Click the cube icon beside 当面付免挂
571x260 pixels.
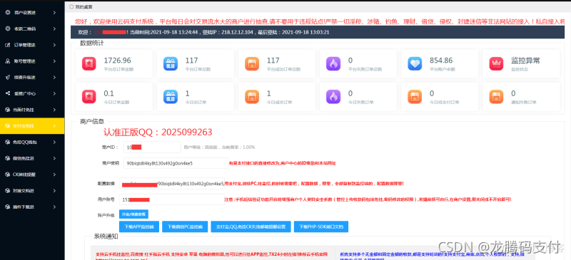point(8,110)
